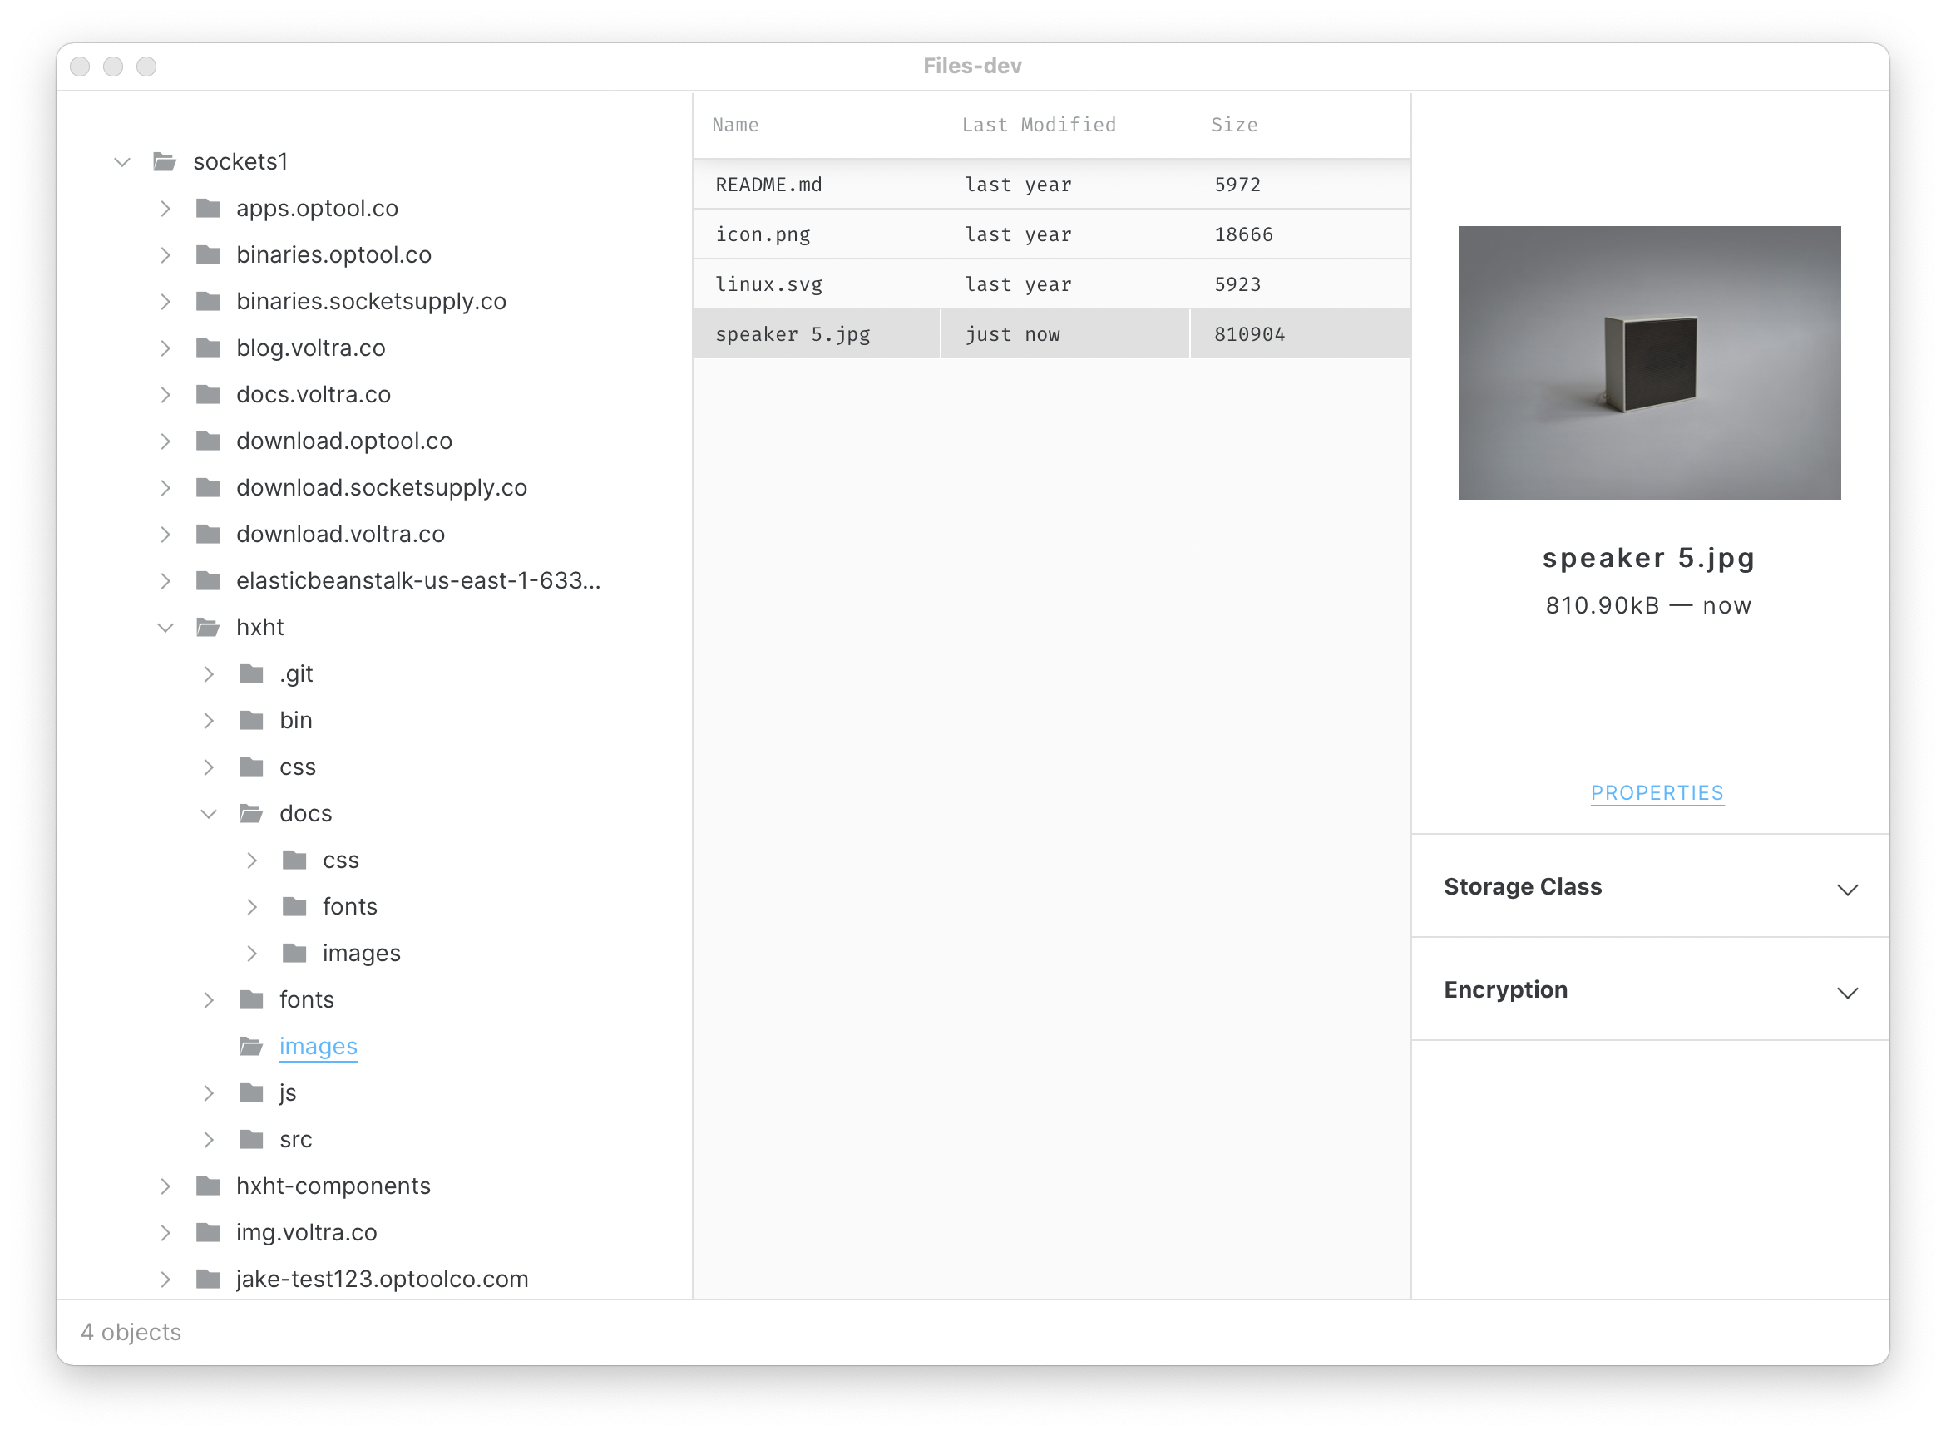Screen dimensions: 1946x1435
Task: Click the binaries.socketsupply.co folder icon
Action: click(x=209, y=302)
